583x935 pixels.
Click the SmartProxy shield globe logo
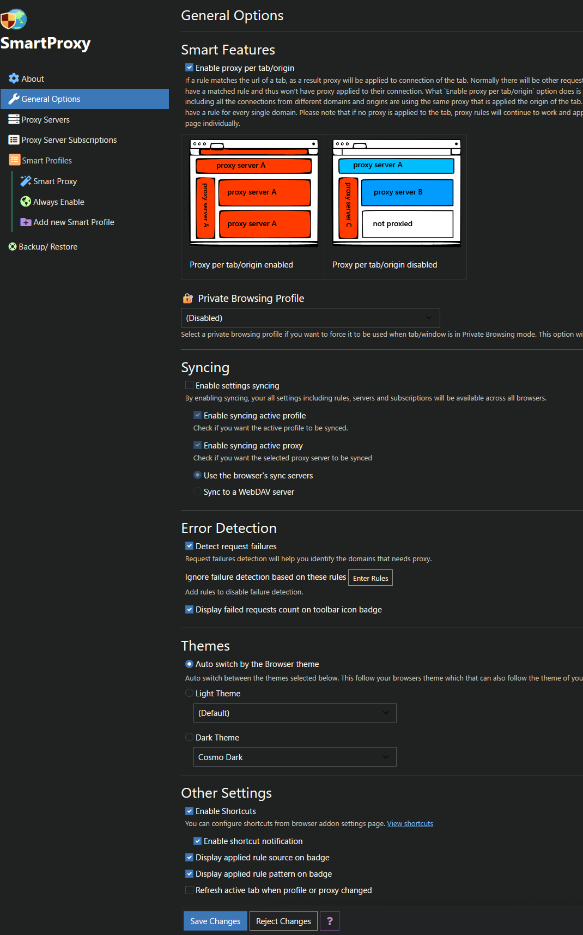[14, 19]
